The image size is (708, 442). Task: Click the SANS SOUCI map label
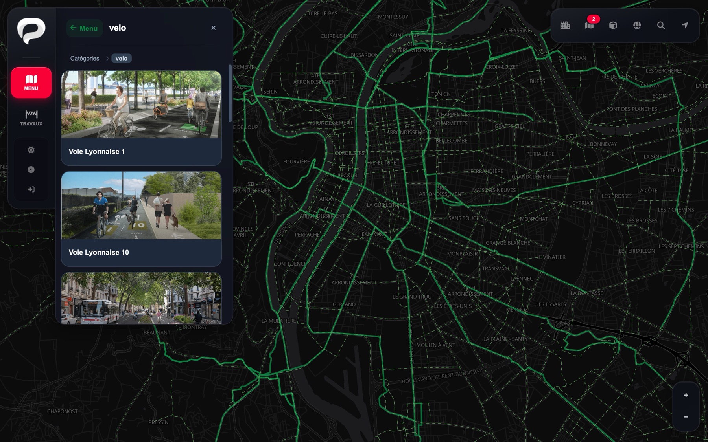(x=463, y=218)
